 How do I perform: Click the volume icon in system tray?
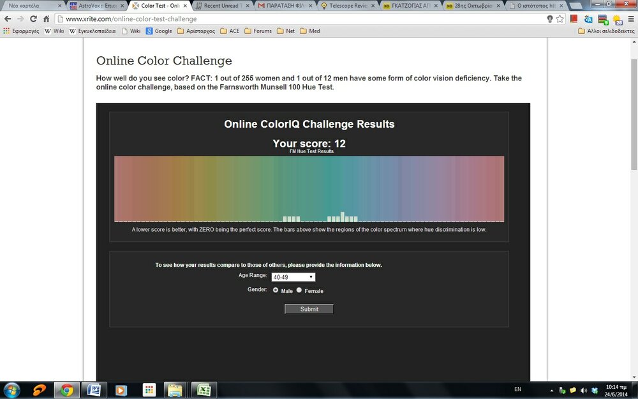point(583,390)
